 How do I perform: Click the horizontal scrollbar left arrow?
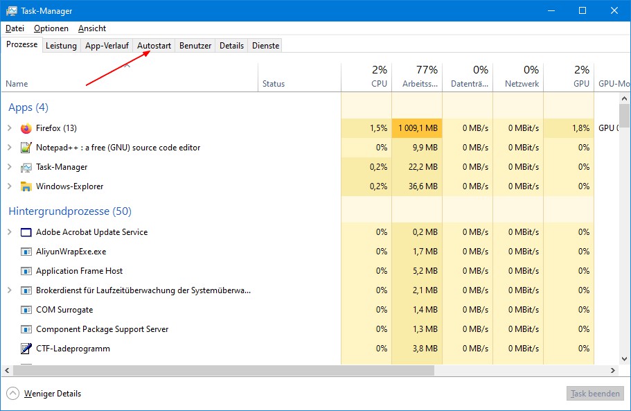[x=7, y=370]
